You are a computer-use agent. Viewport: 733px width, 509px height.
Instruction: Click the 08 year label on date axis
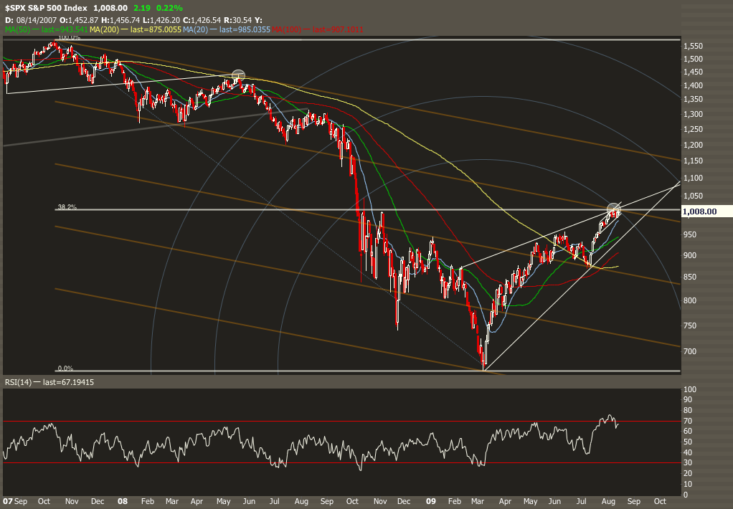pos(123,502)
